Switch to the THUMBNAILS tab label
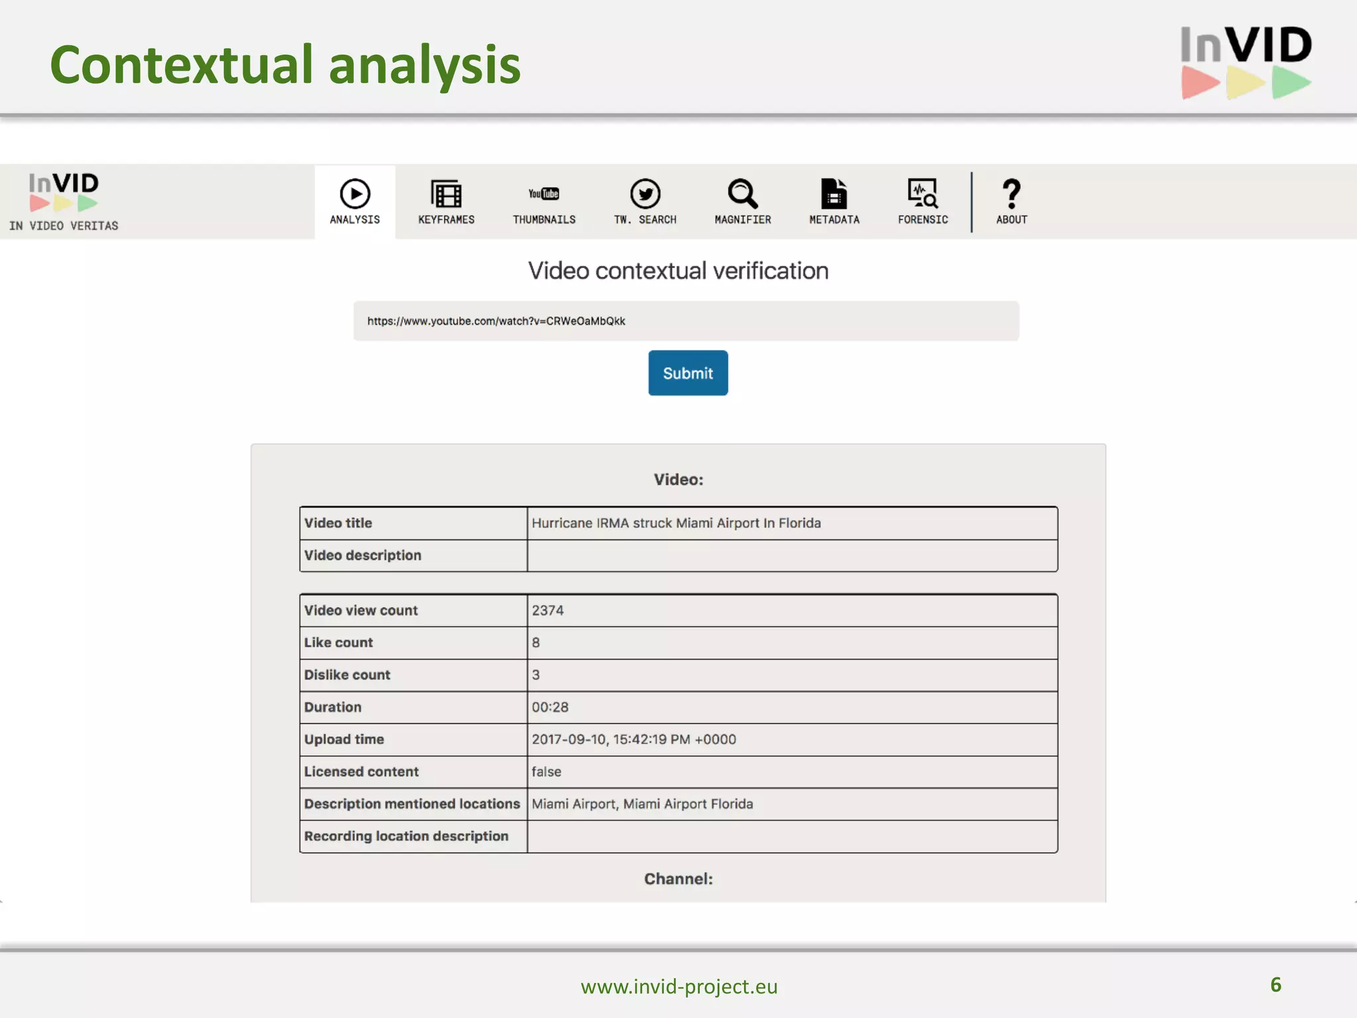The image size is (1357, 1018). click(544, 219)
